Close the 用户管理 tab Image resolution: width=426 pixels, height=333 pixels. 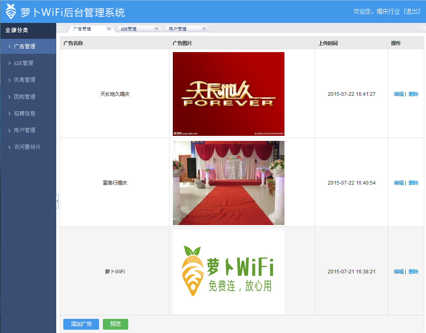coord(204,28)
